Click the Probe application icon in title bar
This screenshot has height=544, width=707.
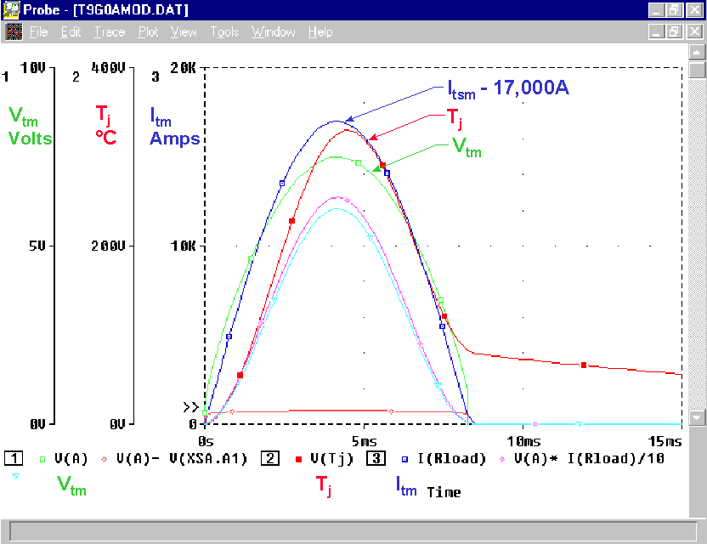pos(11,10)
